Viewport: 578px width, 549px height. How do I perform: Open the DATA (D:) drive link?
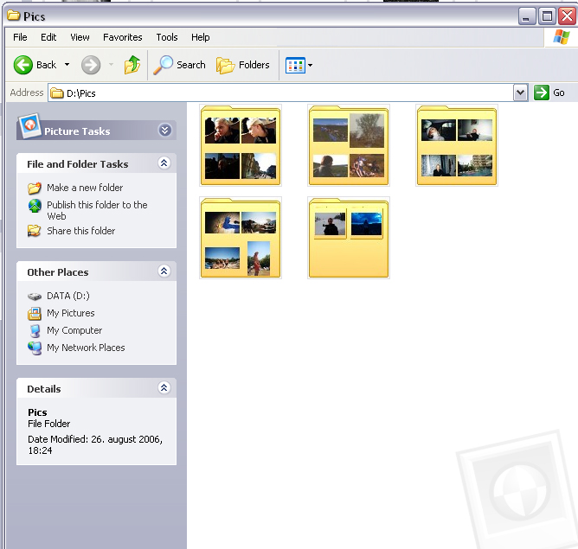pyautogui.click(x=68, y=296)
